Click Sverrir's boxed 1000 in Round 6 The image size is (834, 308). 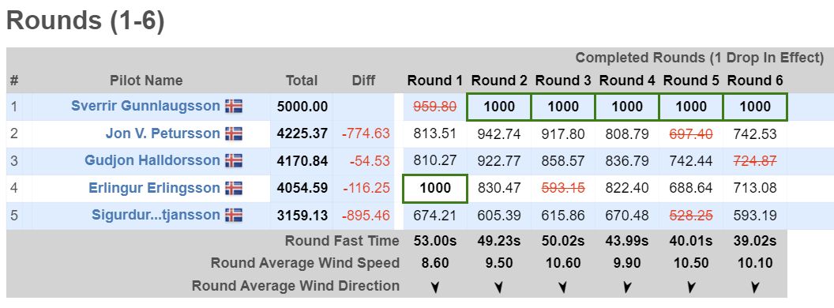pyautogui.click(x=755, y=107)
